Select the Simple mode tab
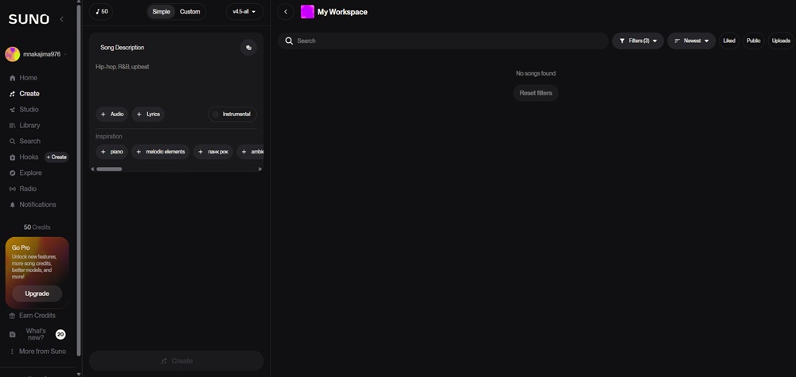796x377 pixels. (162, 12)
